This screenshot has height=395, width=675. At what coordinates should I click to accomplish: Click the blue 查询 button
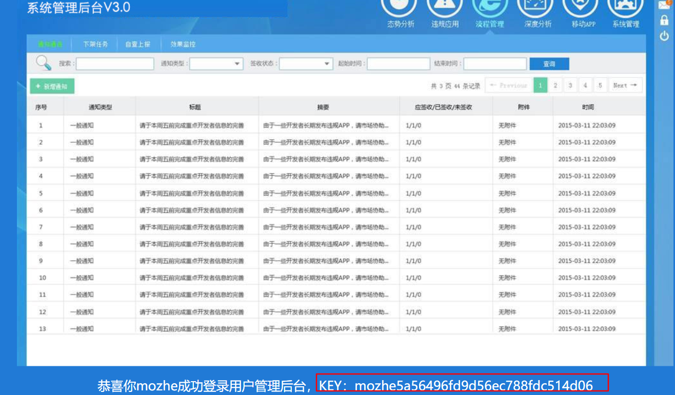(549, 64)
